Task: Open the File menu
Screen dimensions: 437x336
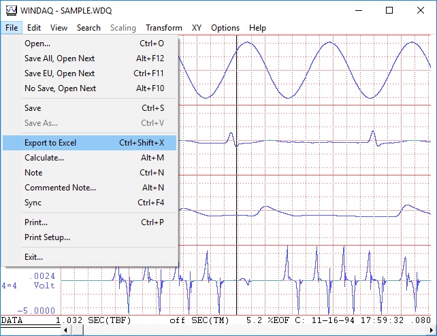Action: click(12, 28)
